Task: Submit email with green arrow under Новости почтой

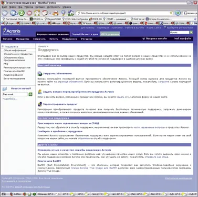Action: [x=30, y=94]
